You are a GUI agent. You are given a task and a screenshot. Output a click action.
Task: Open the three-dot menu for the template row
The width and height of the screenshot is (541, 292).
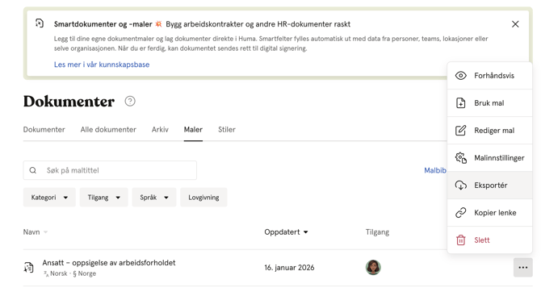[x=523, y=268]
